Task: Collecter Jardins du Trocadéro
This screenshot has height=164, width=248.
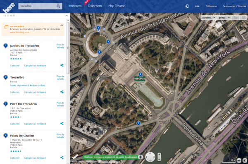Action: tap(15, 66)
